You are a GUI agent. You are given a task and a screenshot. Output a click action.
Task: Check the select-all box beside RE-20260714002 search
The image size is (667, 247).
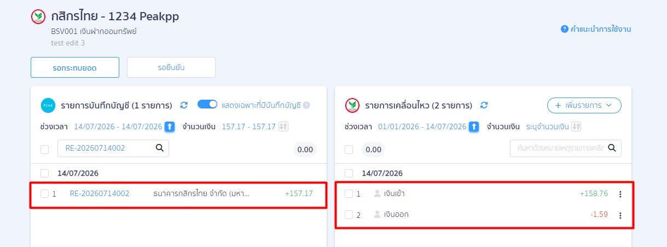coord(45,149)
